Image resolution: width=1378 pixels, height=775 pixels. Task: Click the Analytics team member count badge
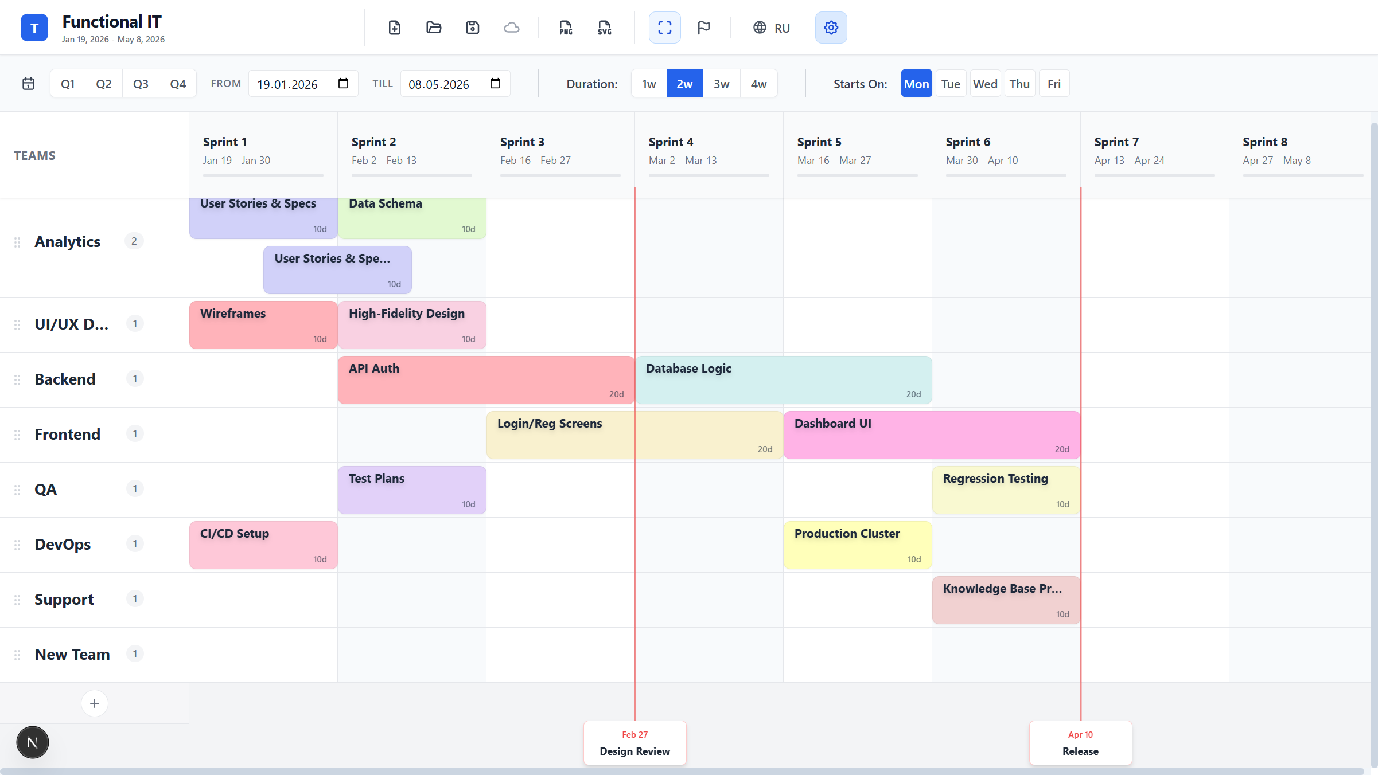[x=134, y=241]
